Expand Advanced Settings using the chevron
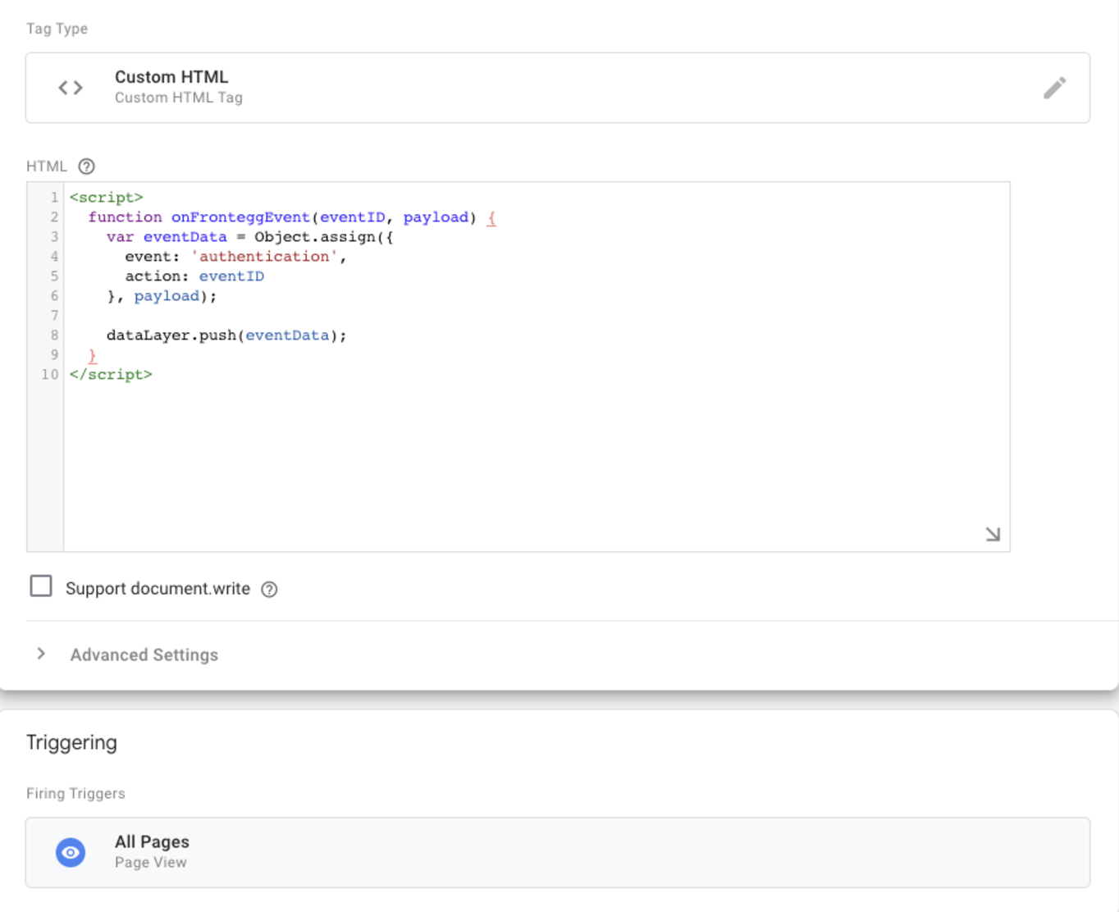The height and width of the screenshot is (912, 1119). click(41, 654)
